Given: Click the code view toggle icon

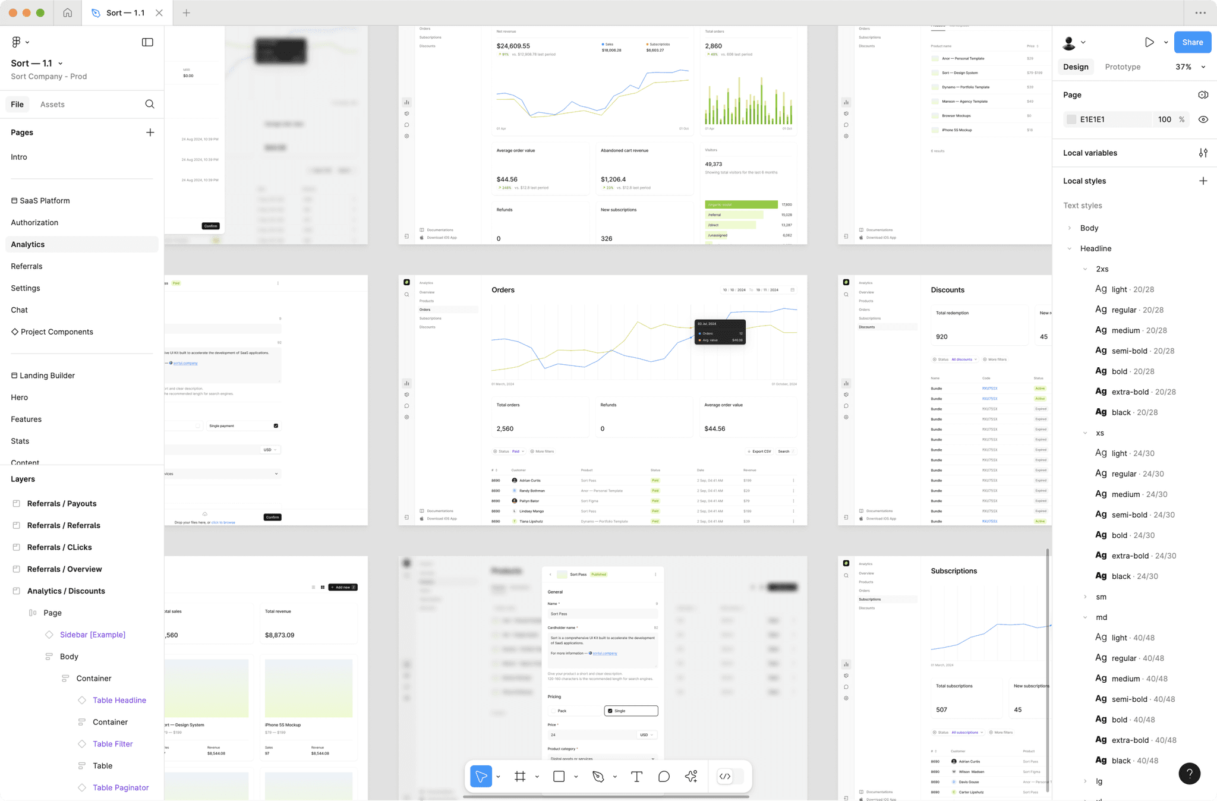Looking at the screenshot, I should (x=724, y=776).
